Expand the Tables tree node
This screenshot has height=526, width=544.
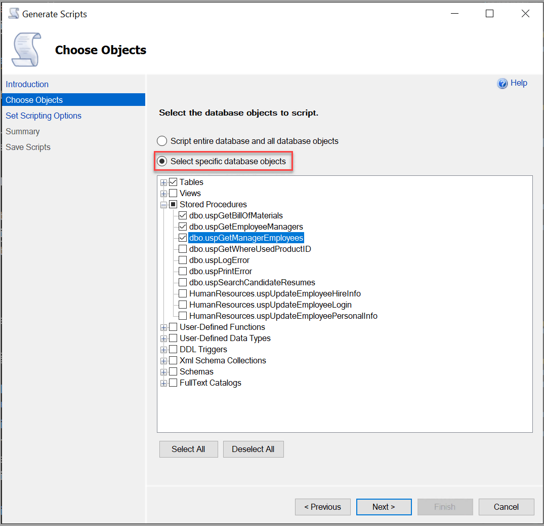(x=163, y=182)
